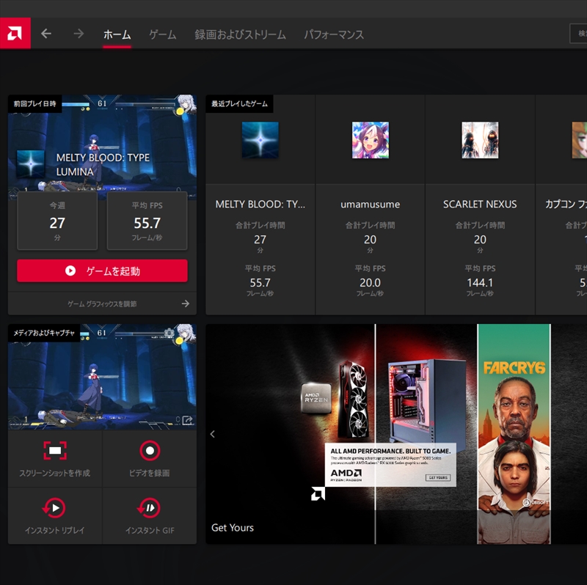Select the partially visible fourth game icon
The image size is (587, 585).
[580, 140]
